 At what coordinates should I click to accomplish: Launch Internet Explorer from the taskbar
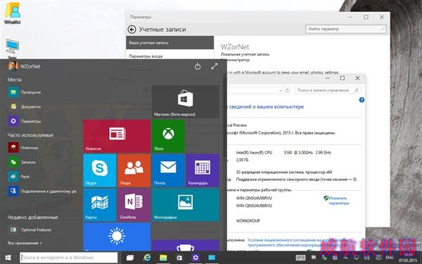(147, 258)
